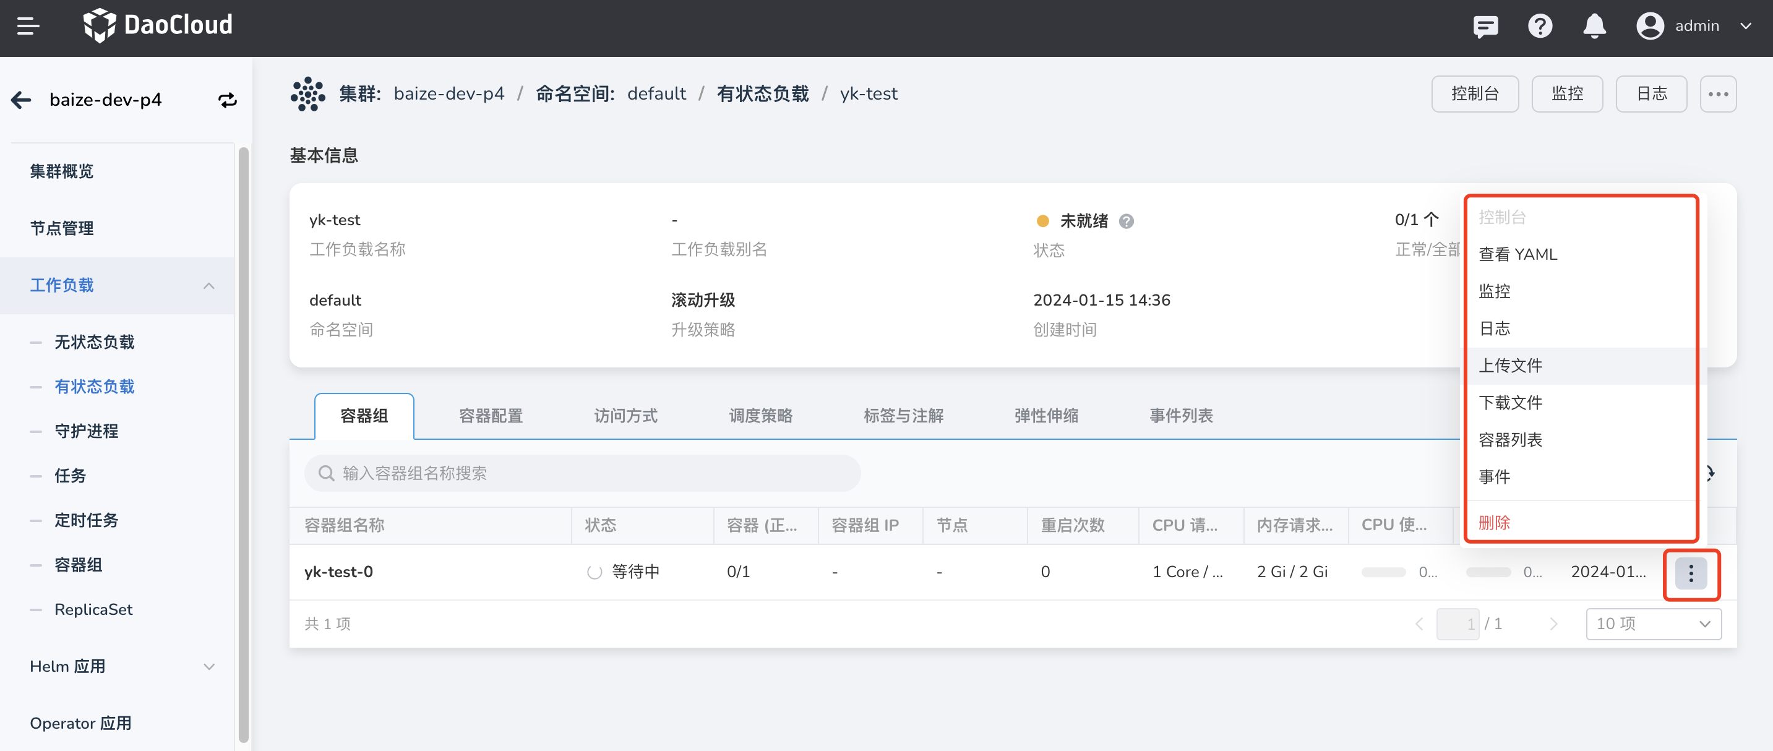Open the notification bell
This screenshot has width=1773, height=751.
[x=1594, y=26]
